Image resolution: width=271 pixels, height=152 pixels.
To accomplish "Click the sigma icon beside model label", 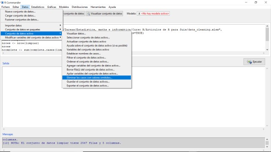I will tap(139, 14).
